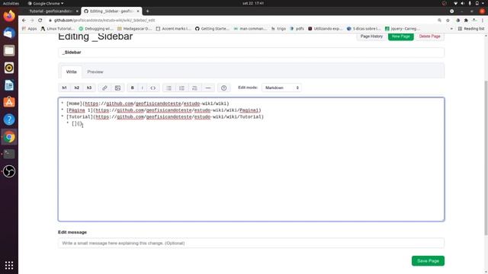Open the Madagascar bookmark folder

tap(134, 29)
